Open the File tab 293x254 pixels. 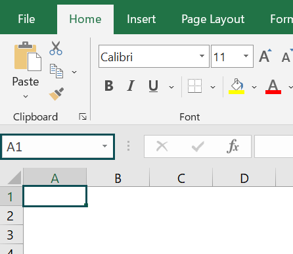(26, 19)
